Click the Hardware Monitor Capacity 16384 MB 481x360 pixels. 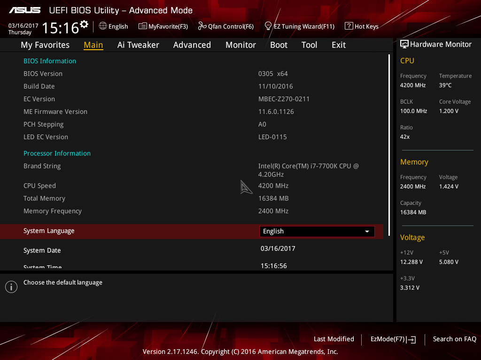(x=413, y=212)
